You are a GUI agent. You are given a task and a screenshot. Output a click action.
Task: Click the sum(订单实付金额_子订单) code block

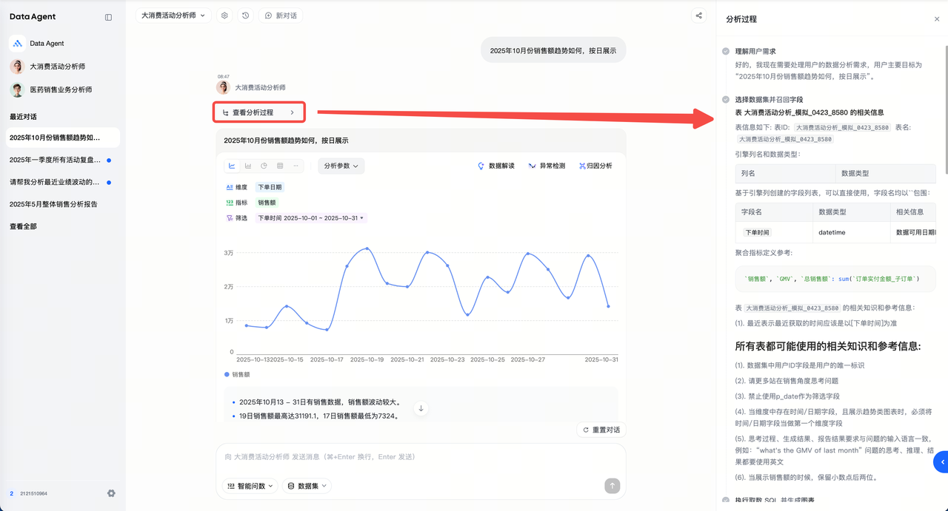coord(835,279)
